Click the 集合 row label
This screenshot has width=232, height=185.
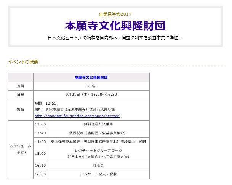point(21,109)
